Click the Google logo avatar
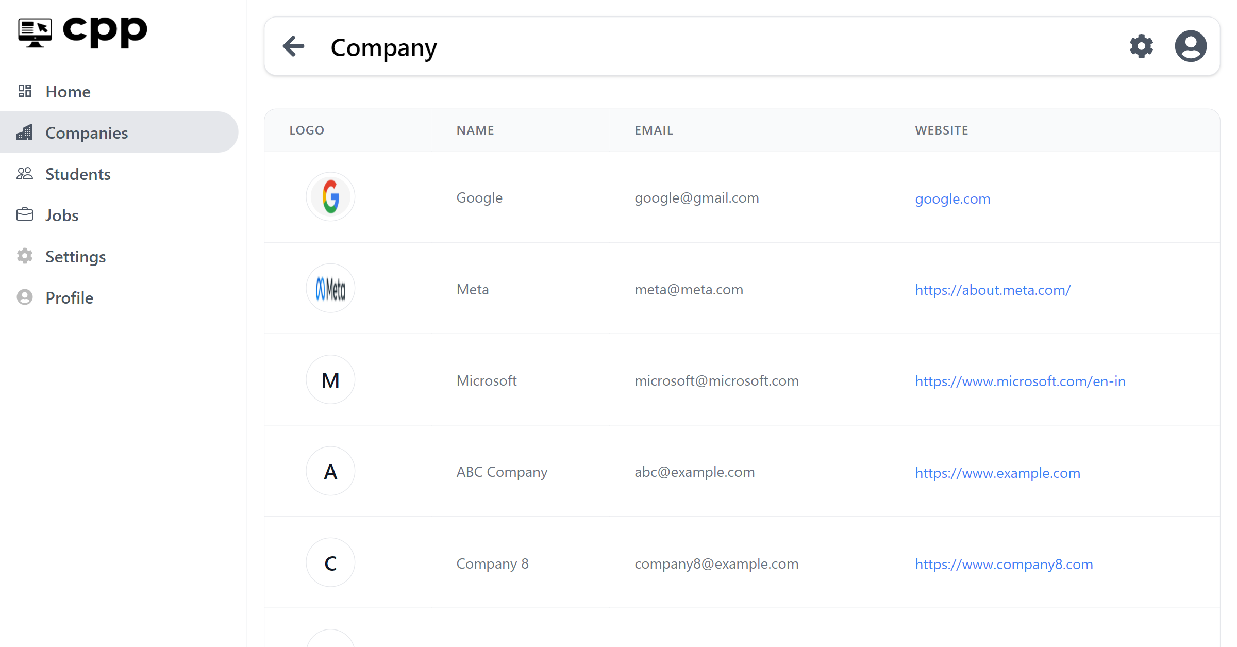Viewport: 1237px width, 647px height. point(330,197)
